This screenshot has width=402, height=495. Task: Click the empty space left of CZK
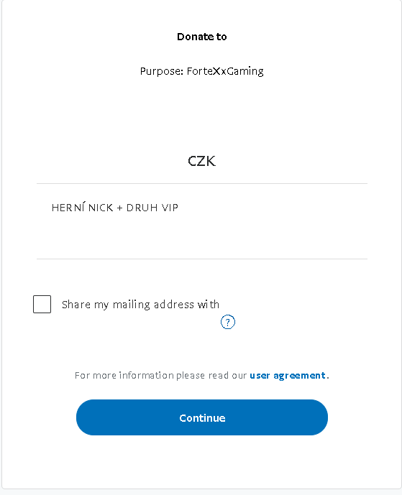[x=111, y=161]
